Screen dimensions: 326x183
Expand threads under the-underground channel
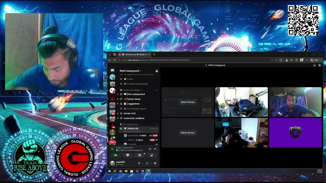click(118, 94)
